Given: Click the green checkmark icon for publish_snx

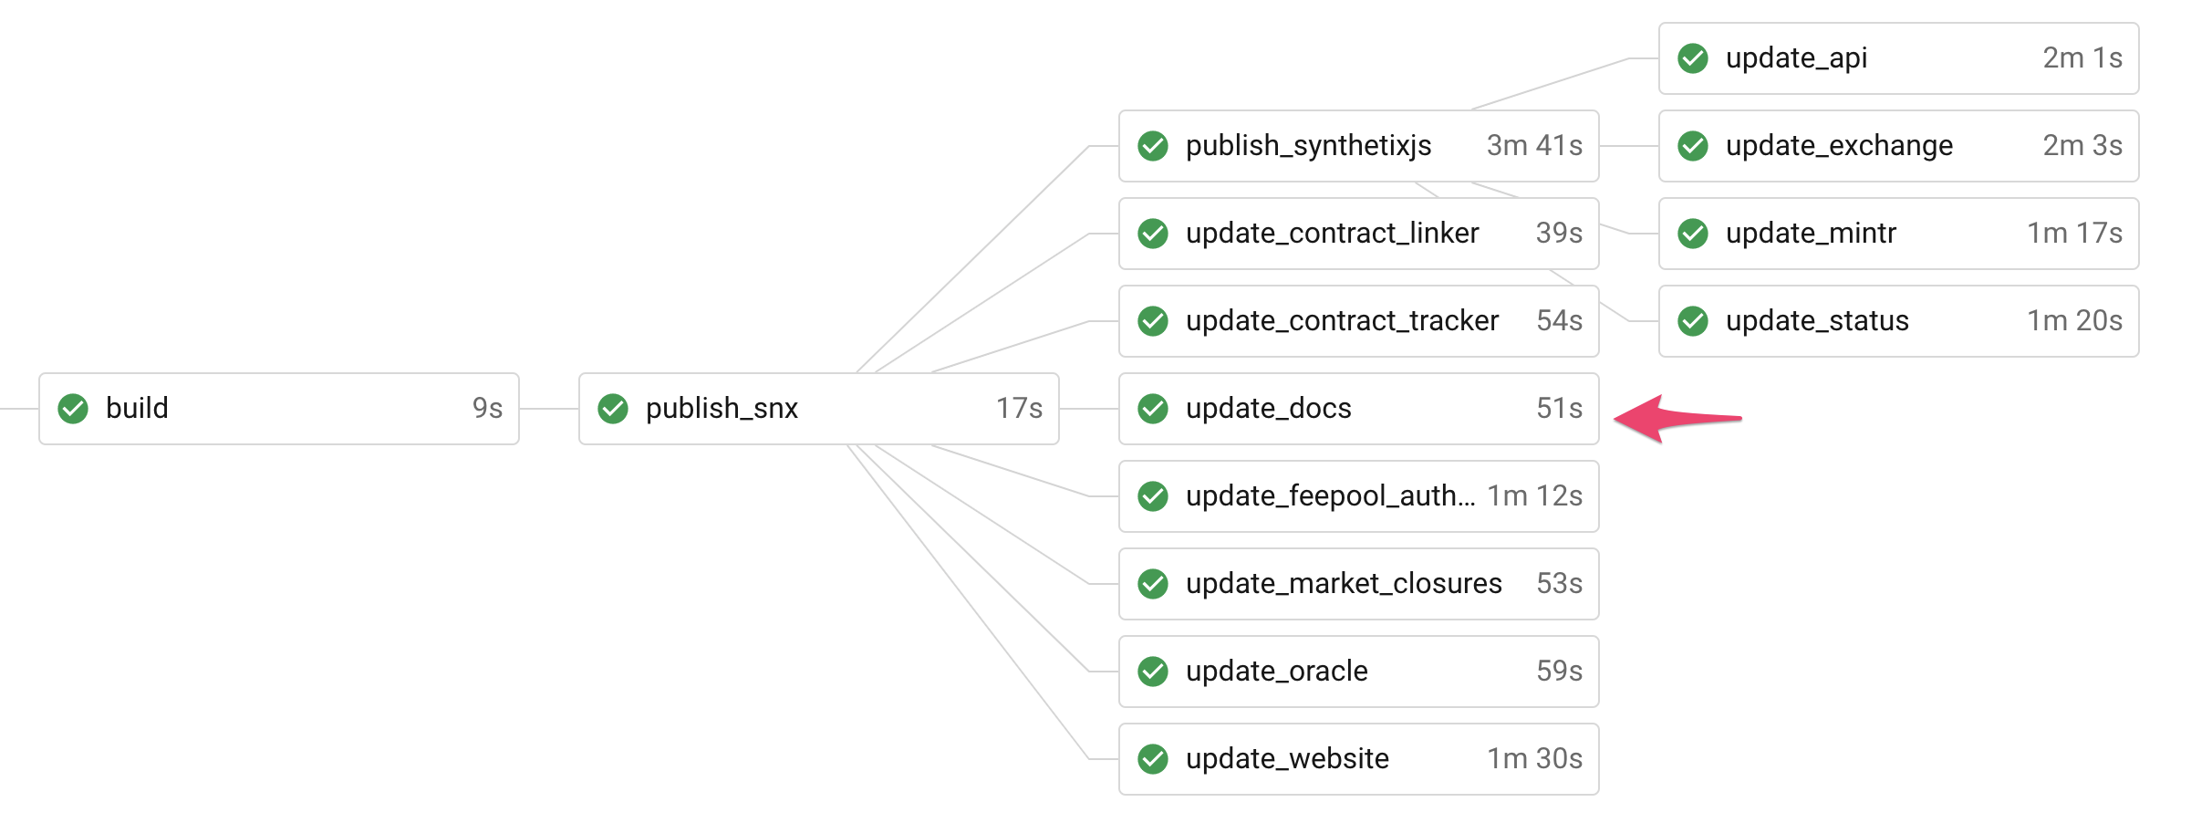Looking at the screenshot, I should [613, 409].
